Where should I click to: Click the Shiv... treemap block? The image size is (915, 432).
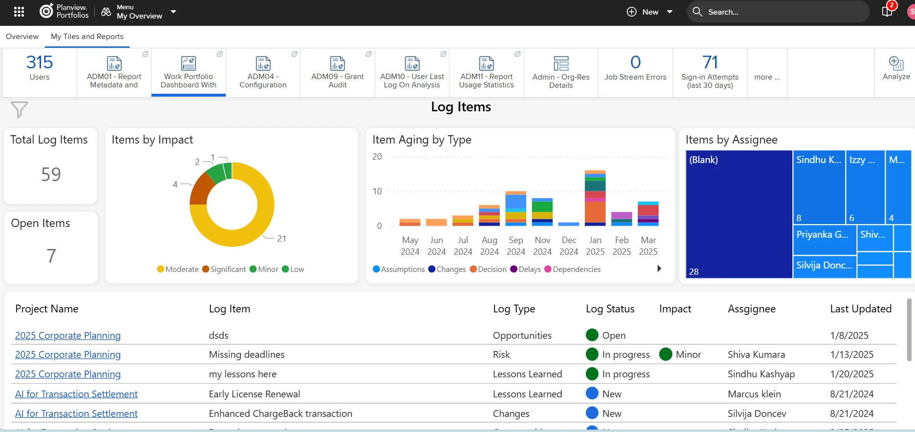pyautogui.click(x=874, y=238)
